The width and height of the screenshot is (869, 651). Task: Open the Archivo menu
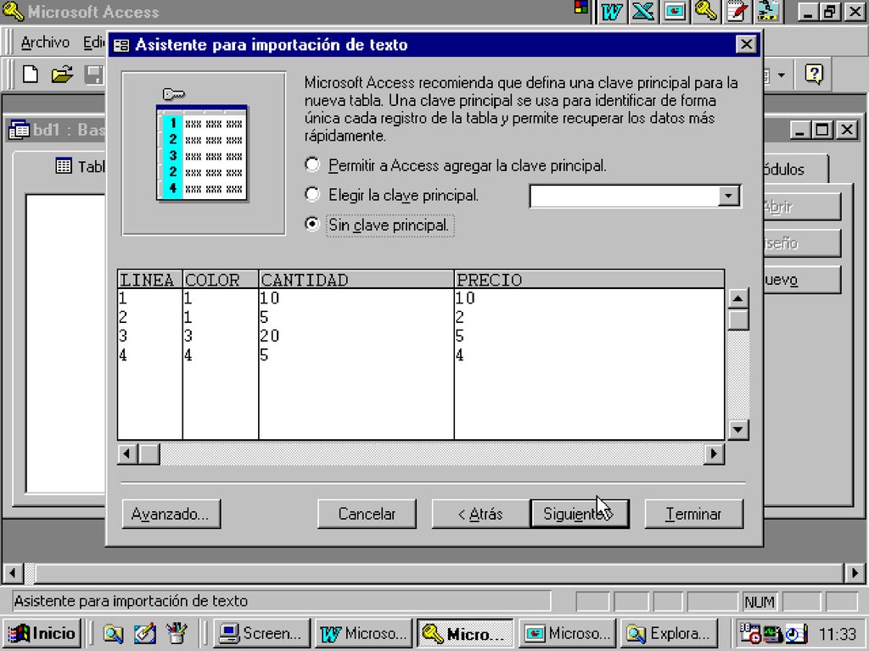tap(45, 42)
